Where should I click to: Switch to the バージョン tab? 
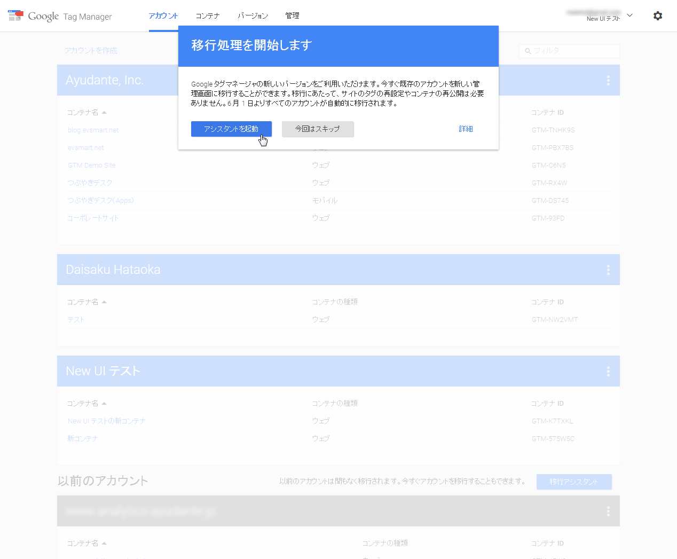[x=253, y=15]
